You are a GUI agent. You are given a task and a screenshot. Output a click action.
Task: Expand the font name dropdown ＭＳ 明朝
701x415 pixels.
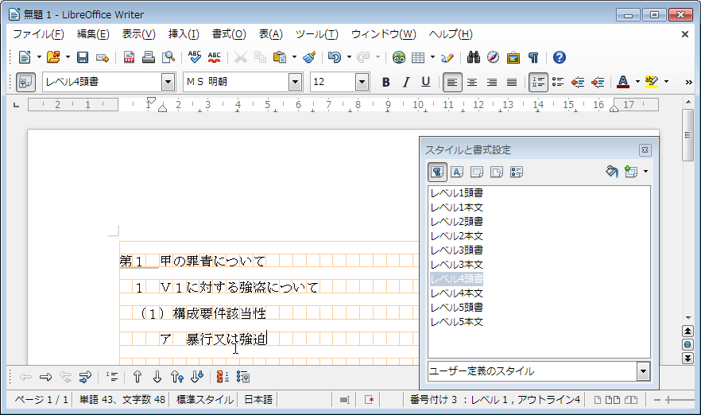295,83
